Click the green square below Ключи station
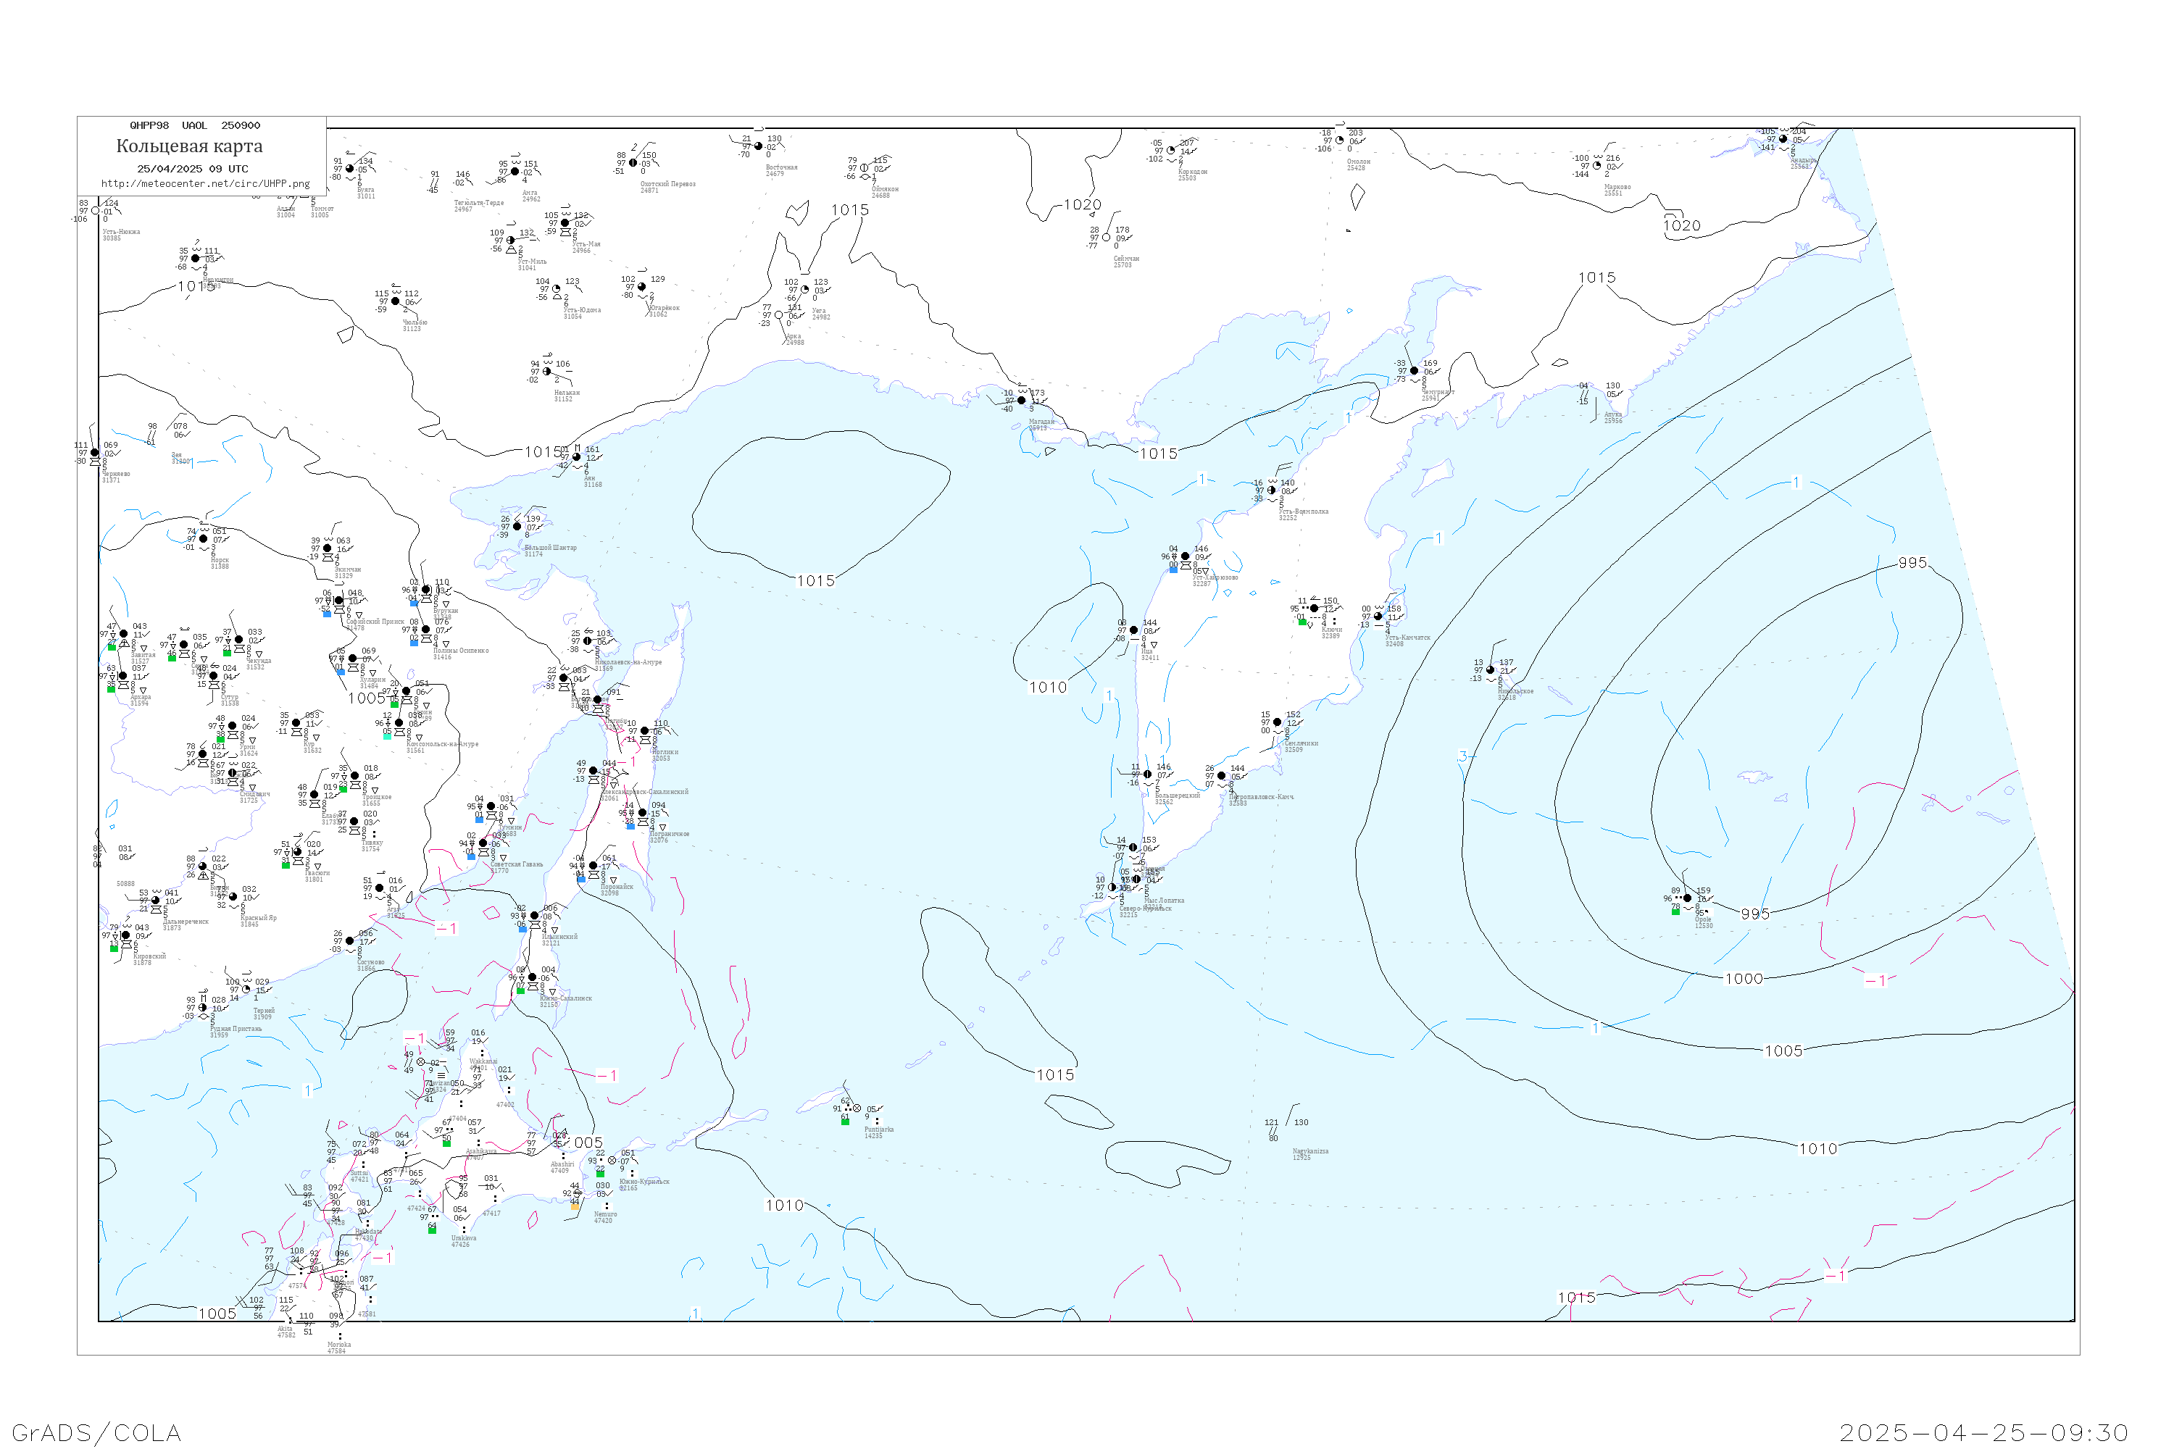 coord(1302,622)
